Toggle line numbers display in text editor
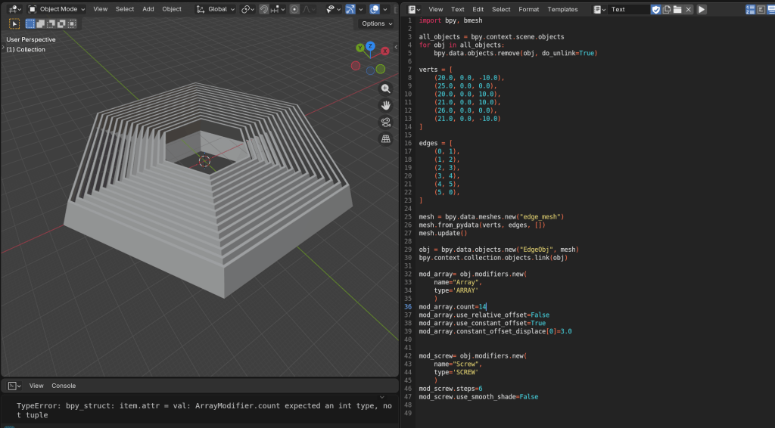Viewport: 775px width, 428px height. click(x=750, y=9)
